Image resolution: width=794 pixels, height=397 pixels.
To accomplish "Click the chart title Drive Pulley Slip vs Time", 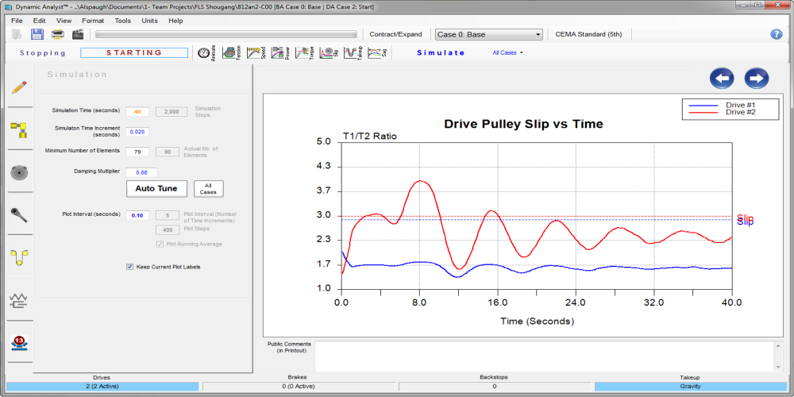I will pos(523,124).
